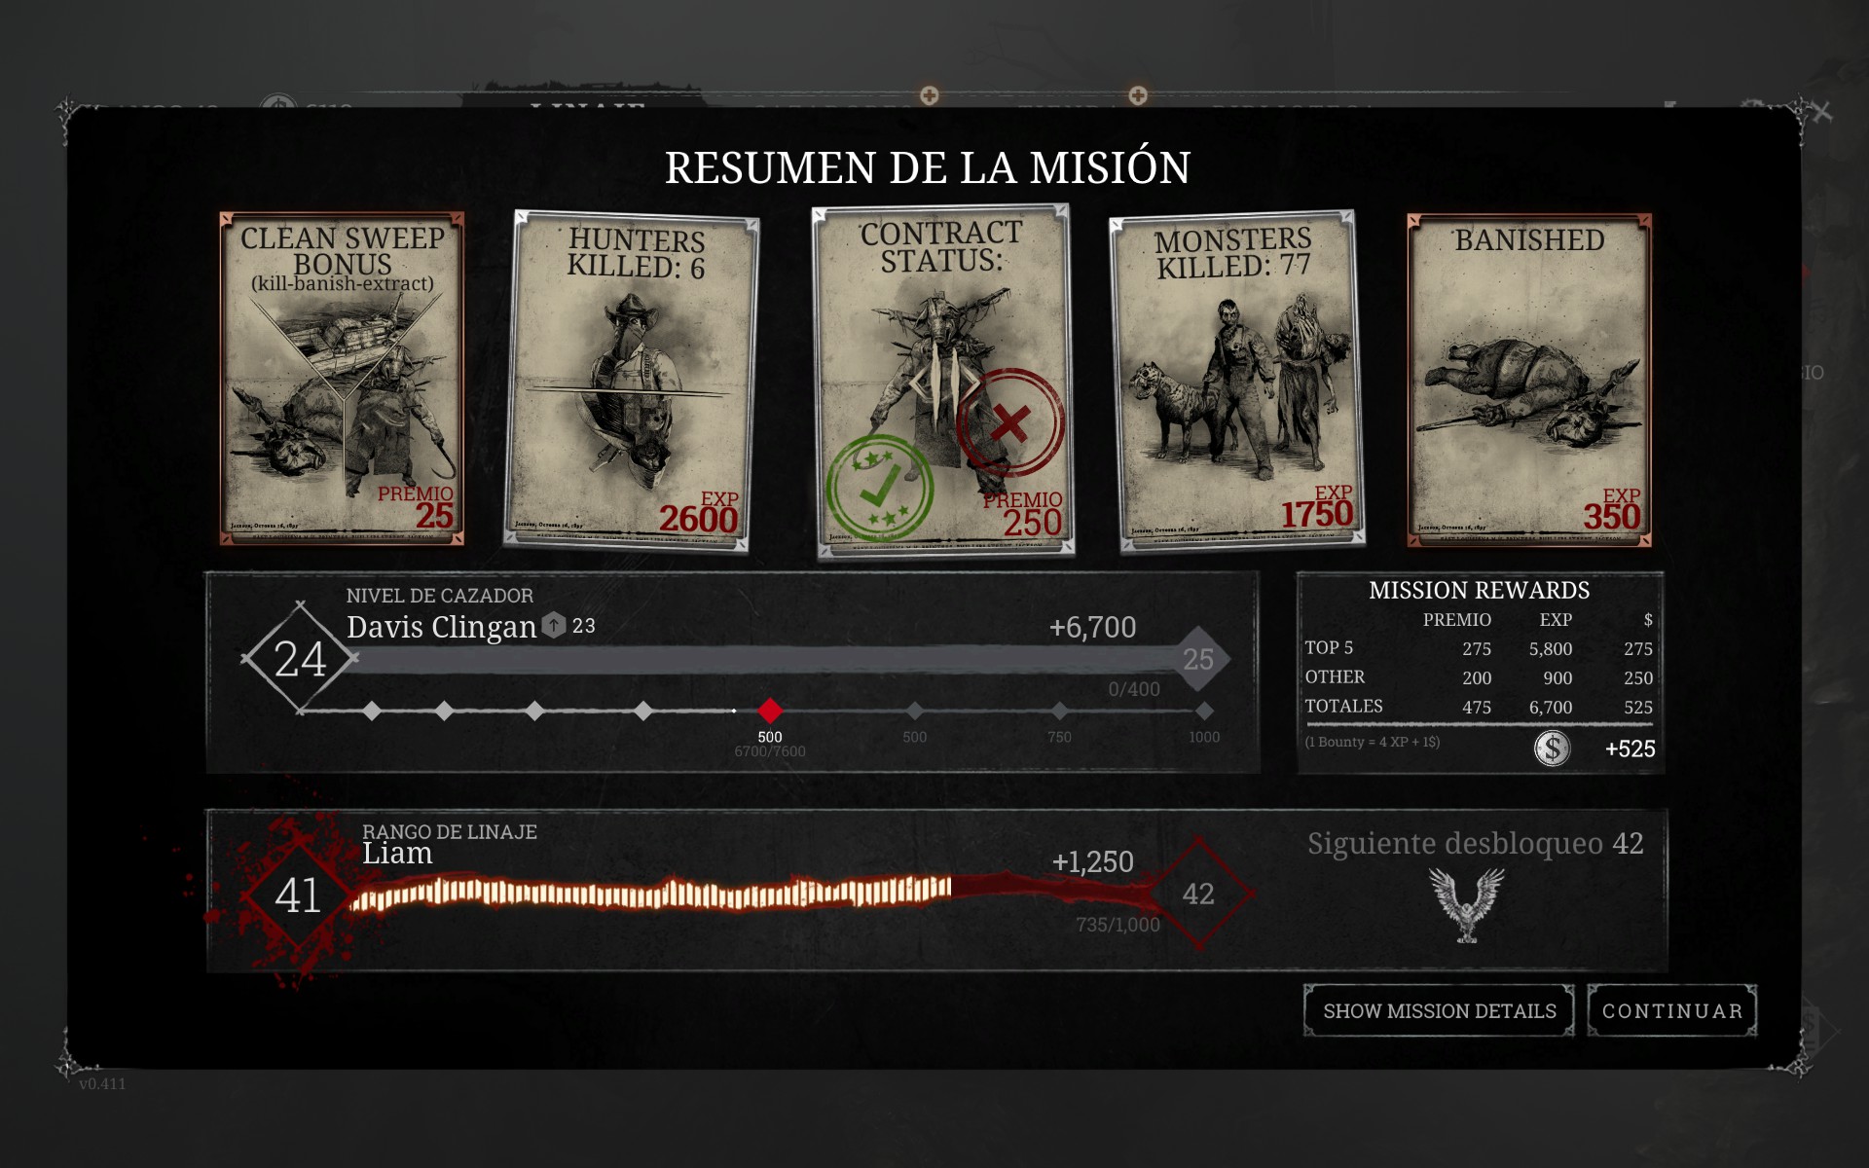This screenshot has height=1168, width=1869.
Task: Click the silver dollar coin icon
Action: point(1552,748)
